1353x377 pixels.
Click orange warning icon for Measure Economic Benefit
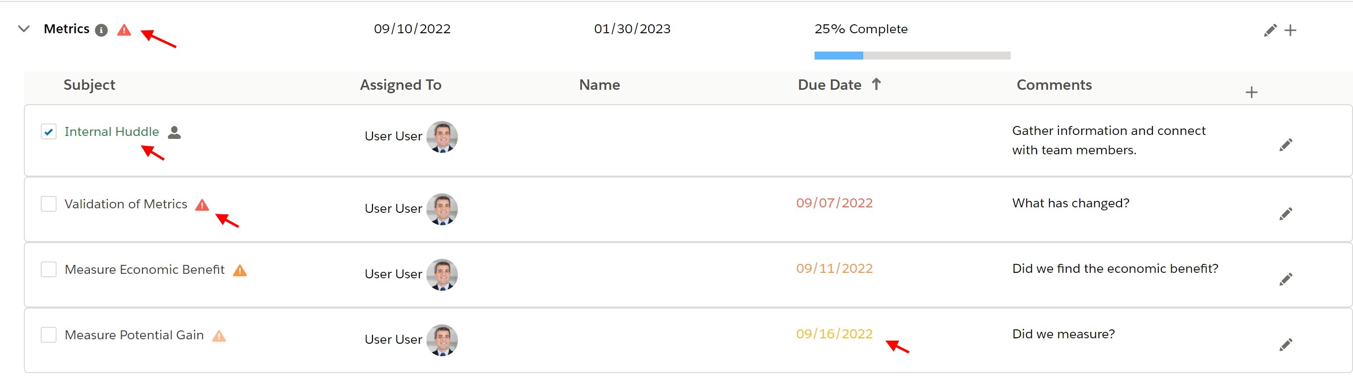239,270
